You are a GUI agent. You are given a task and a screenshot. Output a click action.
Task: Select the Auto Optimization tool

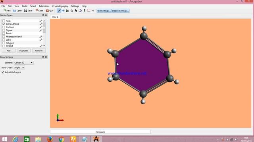pos(85,11)
